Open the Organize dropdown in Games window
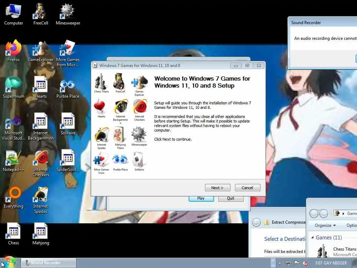 [325, 225]
